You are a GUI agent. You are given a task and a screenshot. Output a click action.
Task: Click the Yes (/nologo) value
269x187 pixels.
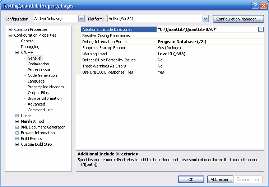click(210, 48)
